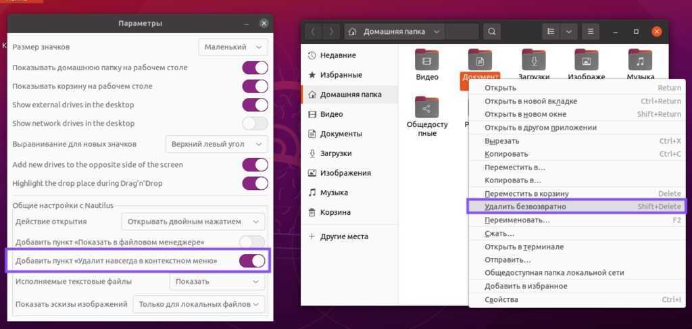Choose Переместить в… menu entry
This screenshot has height=329, width=692.
coord(577,168)
